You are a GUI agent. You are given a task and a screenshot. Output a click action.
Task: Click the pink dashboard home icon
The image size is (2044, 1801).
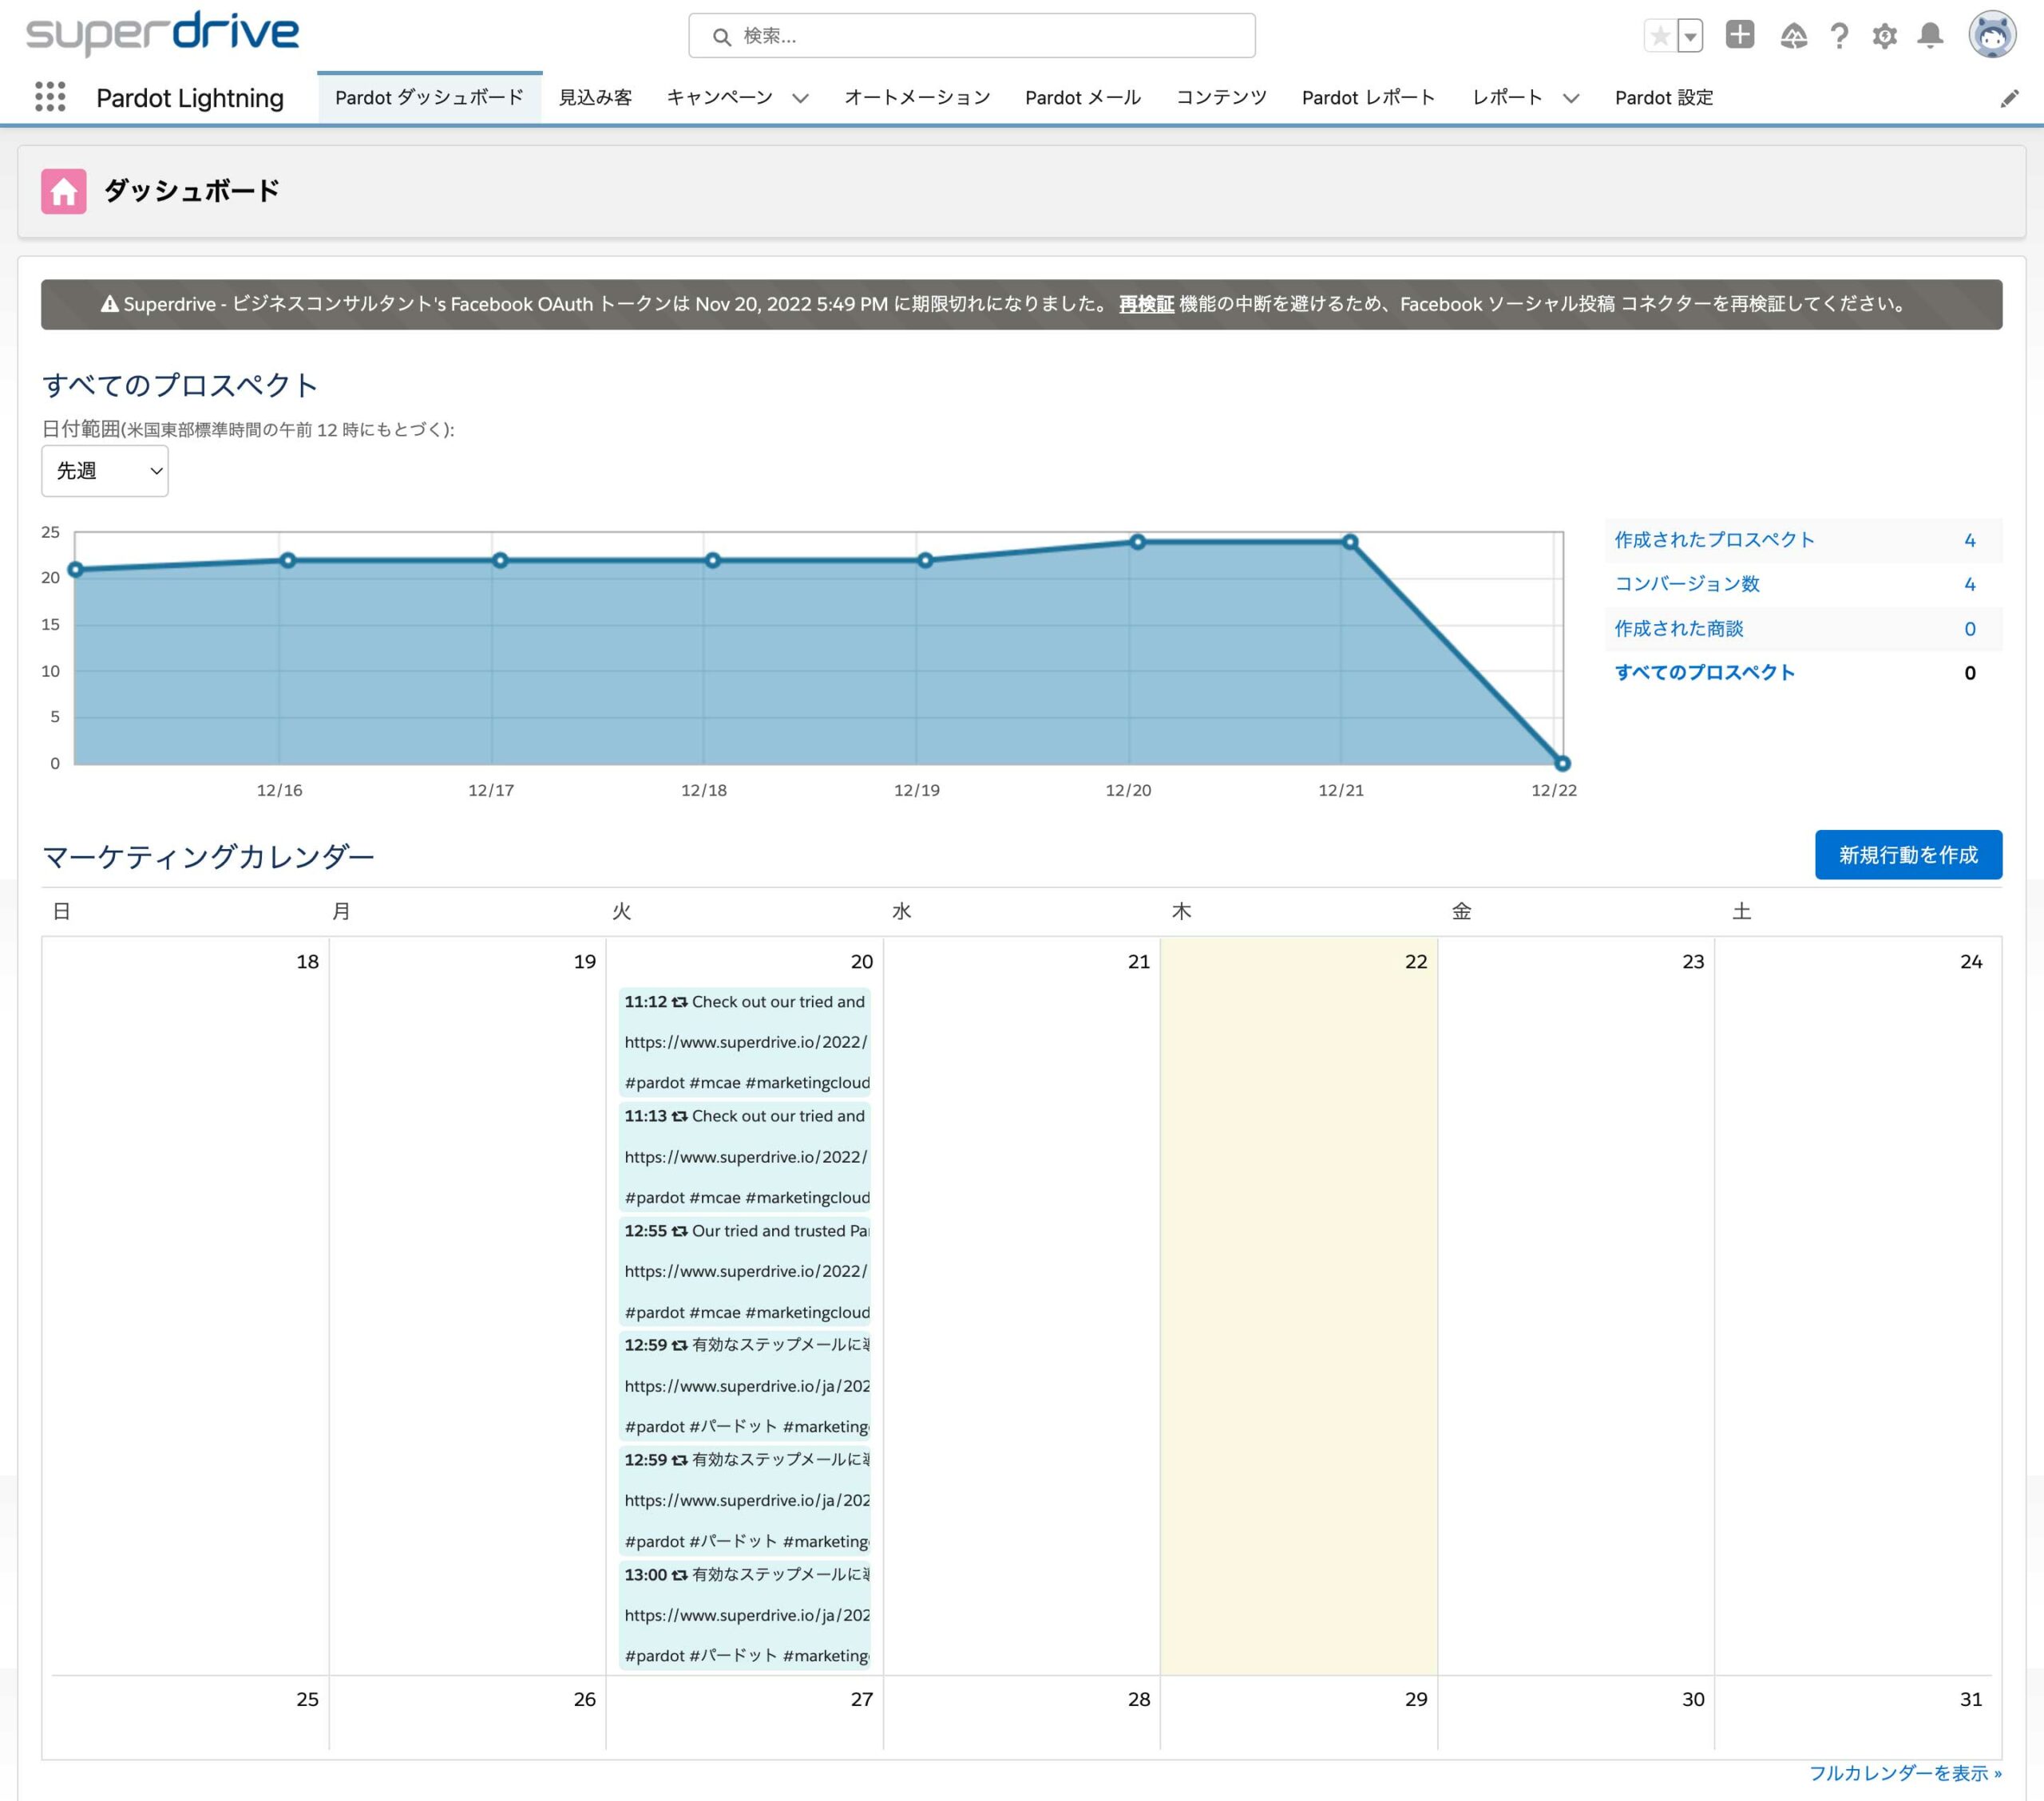(64, 191)
